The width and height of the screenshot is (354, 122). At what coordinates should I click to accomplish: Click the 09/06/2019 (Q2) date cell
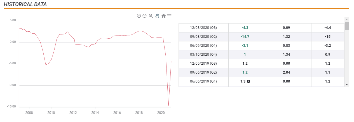[203, 72]
